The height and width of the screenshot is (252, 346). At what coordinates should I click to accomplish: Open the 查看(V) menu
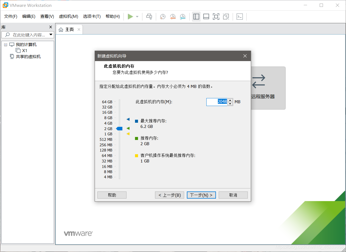click(x=47, y=16)
